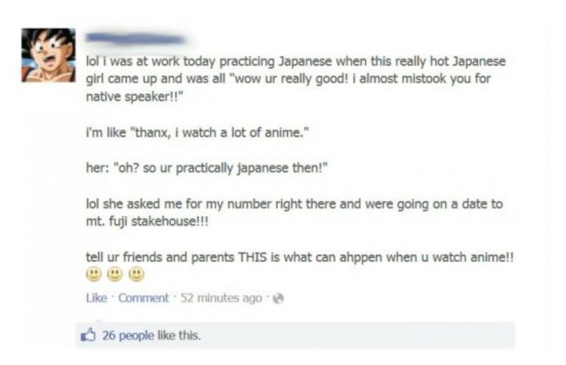This screenshot has width=566, height=365.
Task: Click the 'like this.' text in the likes bar
Action: click(179, 335)
